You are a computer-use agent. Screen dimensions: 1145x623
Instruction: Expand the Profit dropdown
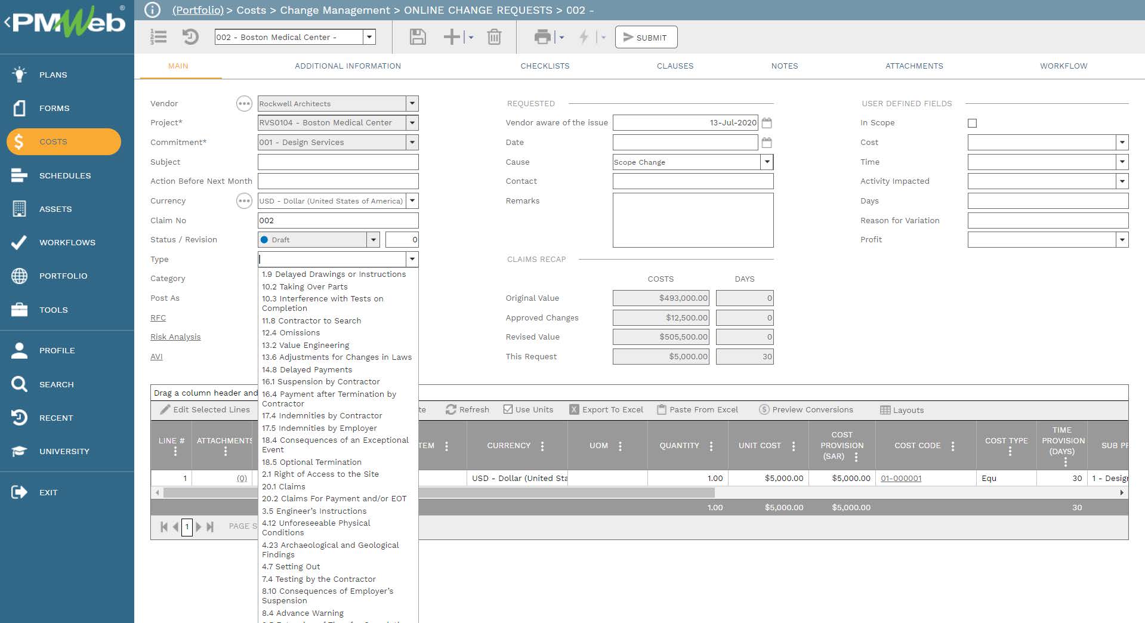1122,240
